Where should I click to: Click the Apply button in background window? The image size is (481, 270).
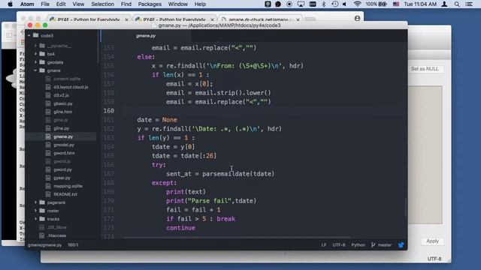coord(432,241)
